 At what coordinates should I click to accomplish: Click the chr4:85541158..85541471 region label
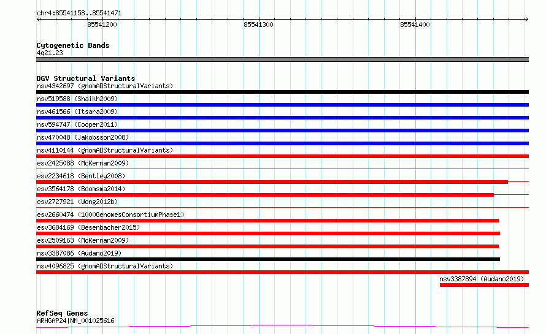79,13
